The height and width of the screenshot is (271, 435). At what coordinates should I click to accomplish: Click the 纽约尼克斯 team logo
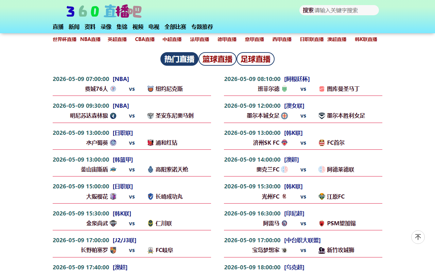[151, 89]
